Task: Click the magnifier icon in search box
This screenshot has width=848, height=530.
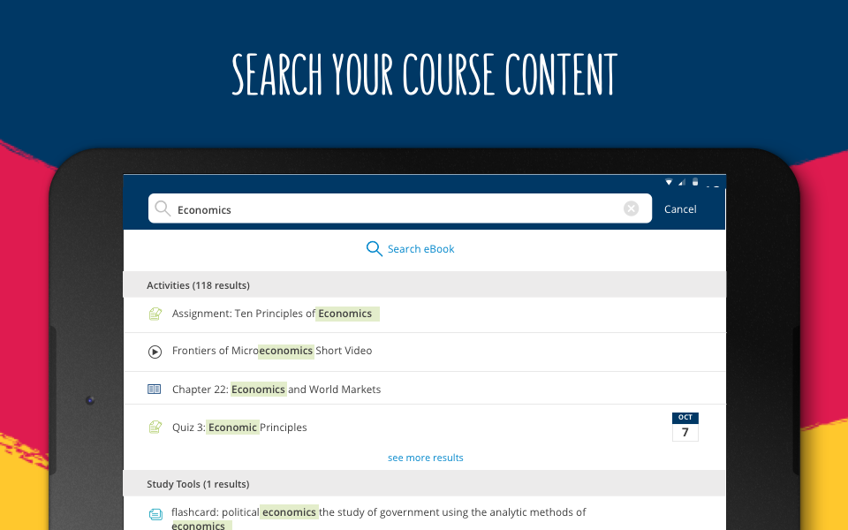Action: tap(163, 208)
